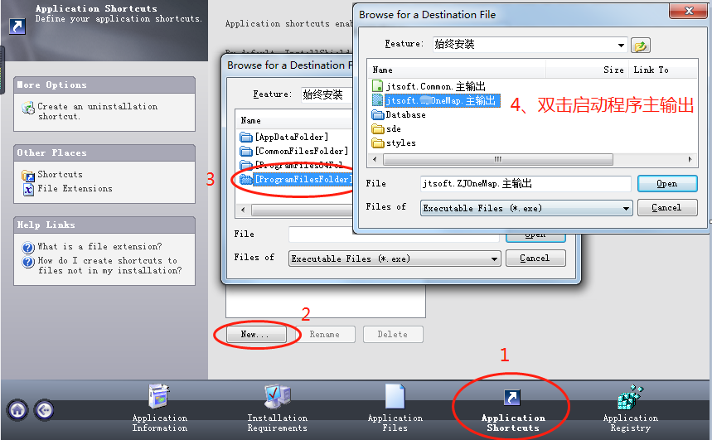The width and height of the screenshot is (712, 440).
Task: Click the Shortcuts icon in Other Places
Action: [27, 175]
